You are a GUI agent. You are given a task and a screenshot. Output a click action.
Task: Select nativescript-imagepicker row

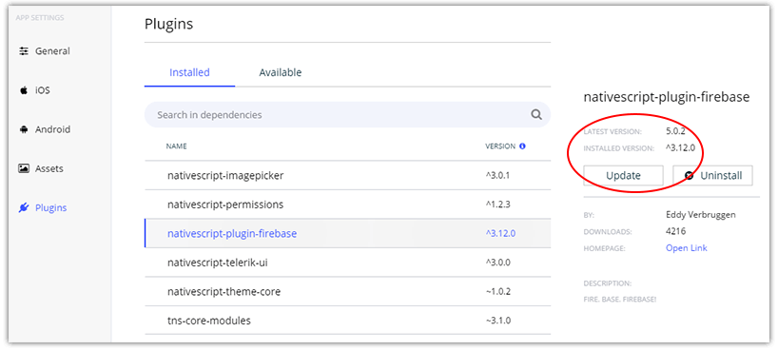click(347, 175)
